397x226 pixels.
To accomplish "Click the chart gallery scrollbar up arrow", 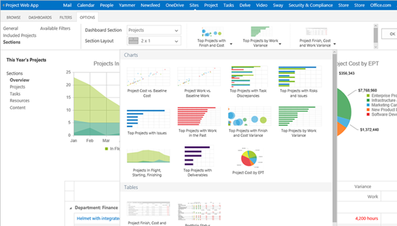I will click(x=335, y=52).
